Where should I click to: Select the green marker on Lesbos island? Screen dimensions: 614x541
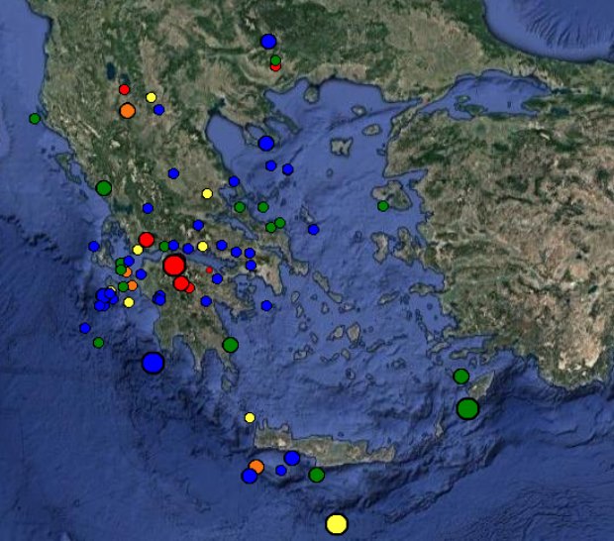[x=383, y=206]
